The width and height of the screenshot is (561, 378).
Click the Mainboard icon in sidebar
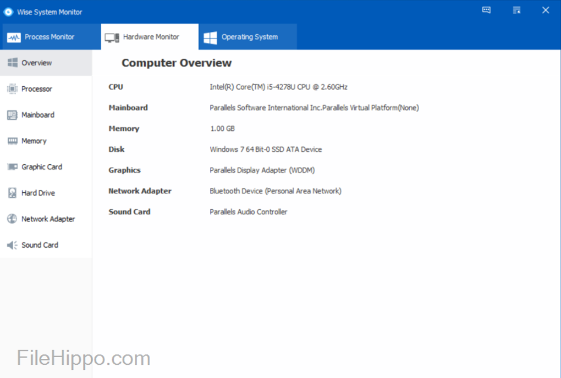pyautogui.click(x=12, y=115)
